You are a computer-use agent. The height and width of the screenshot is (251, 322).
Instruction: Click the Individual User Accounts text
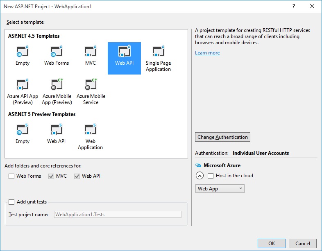coord(261,153)
